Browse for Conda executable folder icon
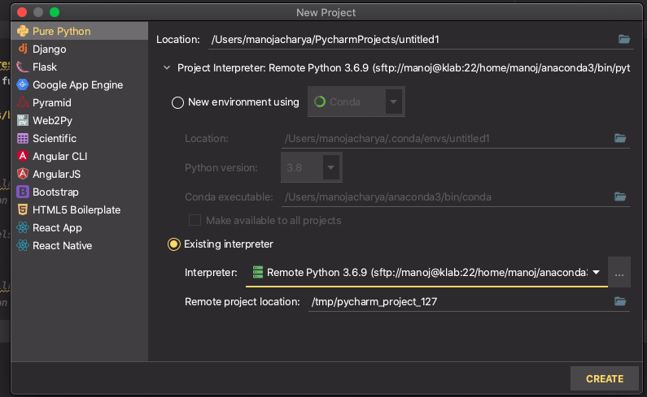Image resolution: width=647 pixels, height=397 pixels. tap(620, 196)
